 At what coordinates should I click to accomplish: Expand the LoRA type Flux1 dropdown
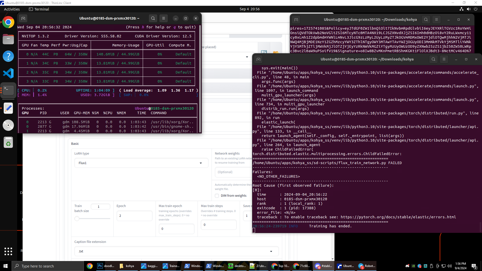click(141, 163)
